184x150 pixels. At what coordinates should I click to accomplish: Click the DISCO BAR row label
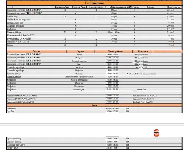pos(12,148)
